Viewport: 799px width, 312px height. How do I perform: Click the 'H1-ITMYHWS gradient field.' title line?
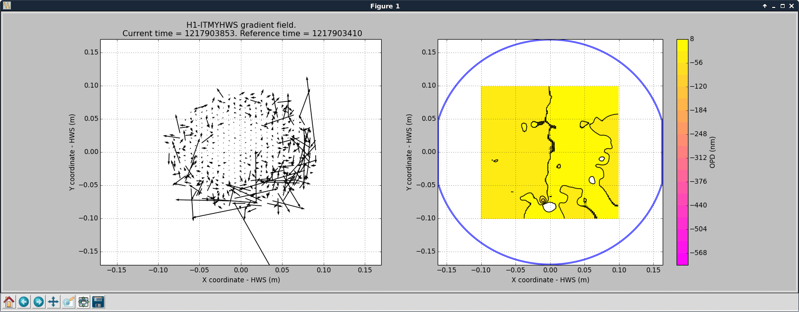pyautogui.click(x=241, y=25)
